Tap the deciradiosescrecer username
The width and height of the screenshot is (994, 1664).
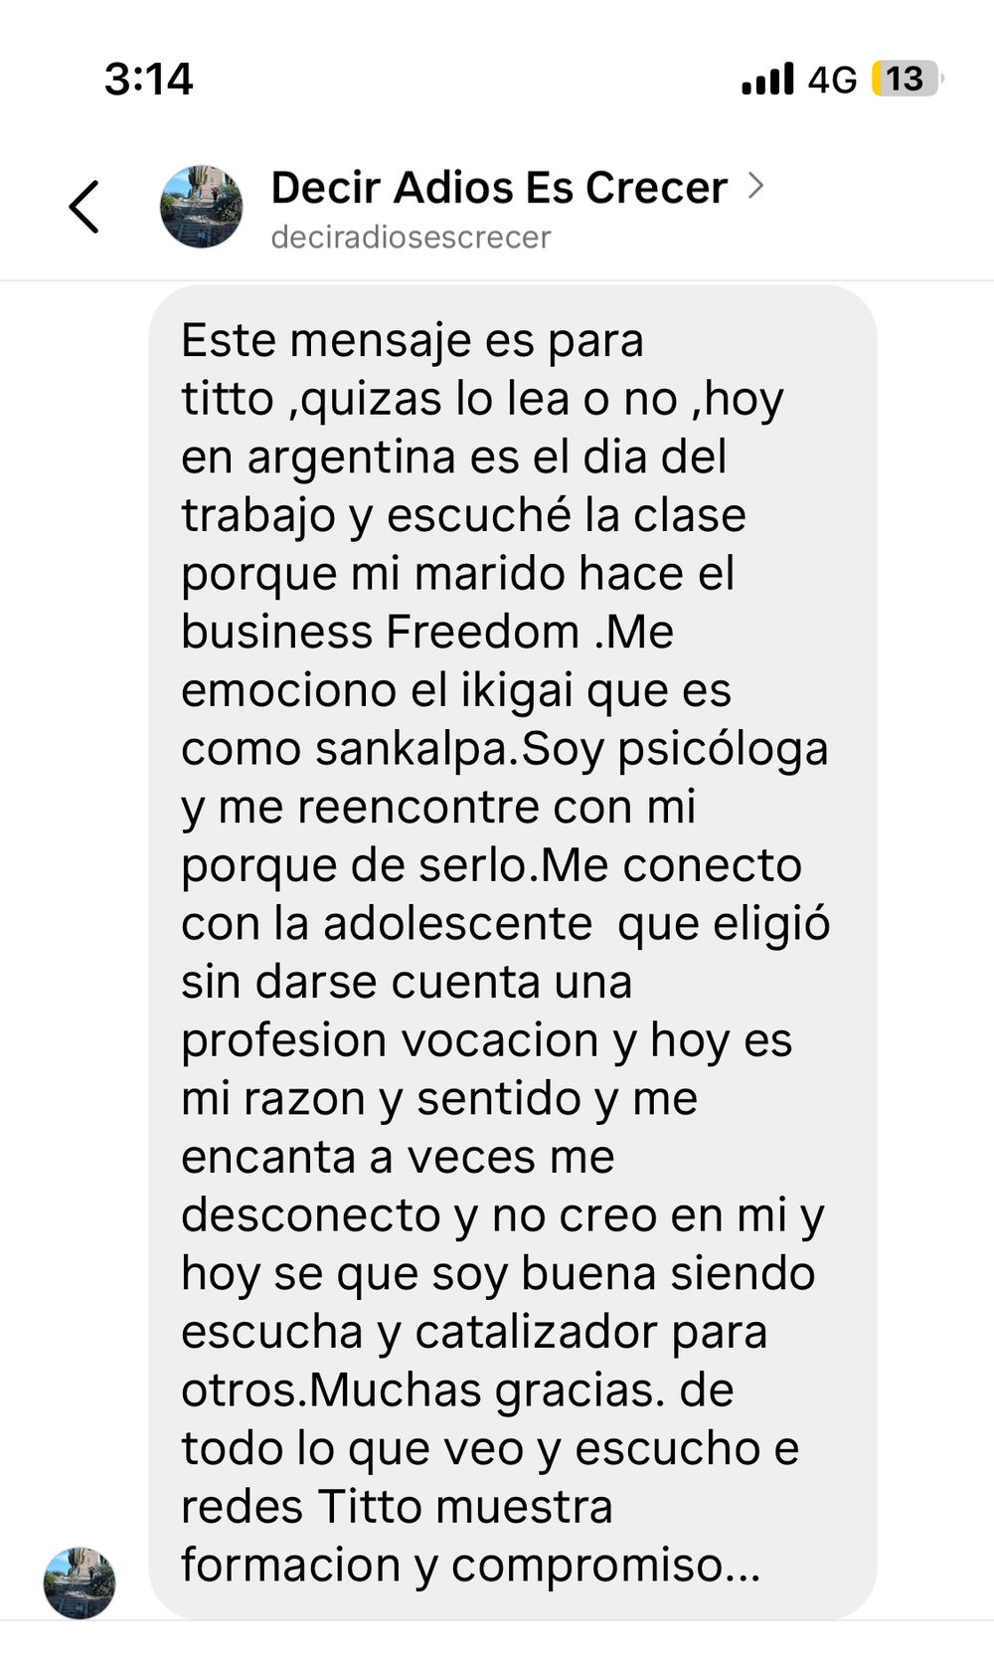(411, 238)
